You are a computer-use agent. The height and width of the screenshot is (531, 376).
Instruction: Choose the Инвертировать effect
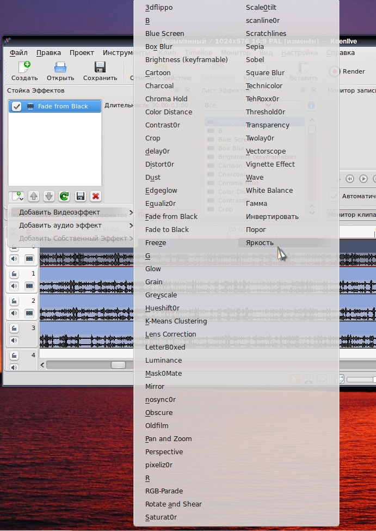(x=272, y=217)
